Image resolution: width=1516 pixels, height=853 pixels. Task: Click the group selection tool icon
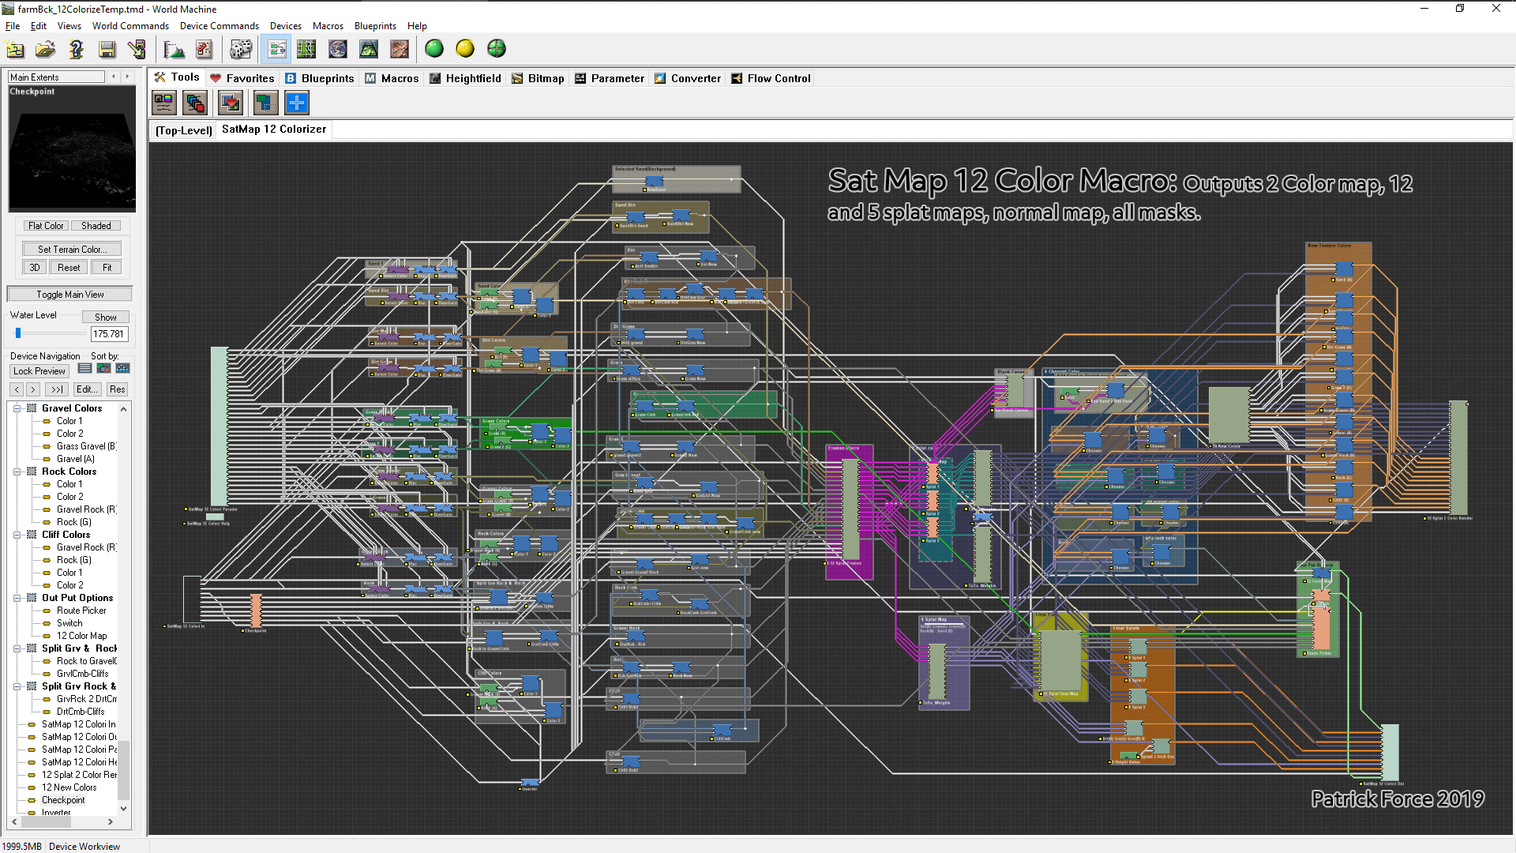266,103
